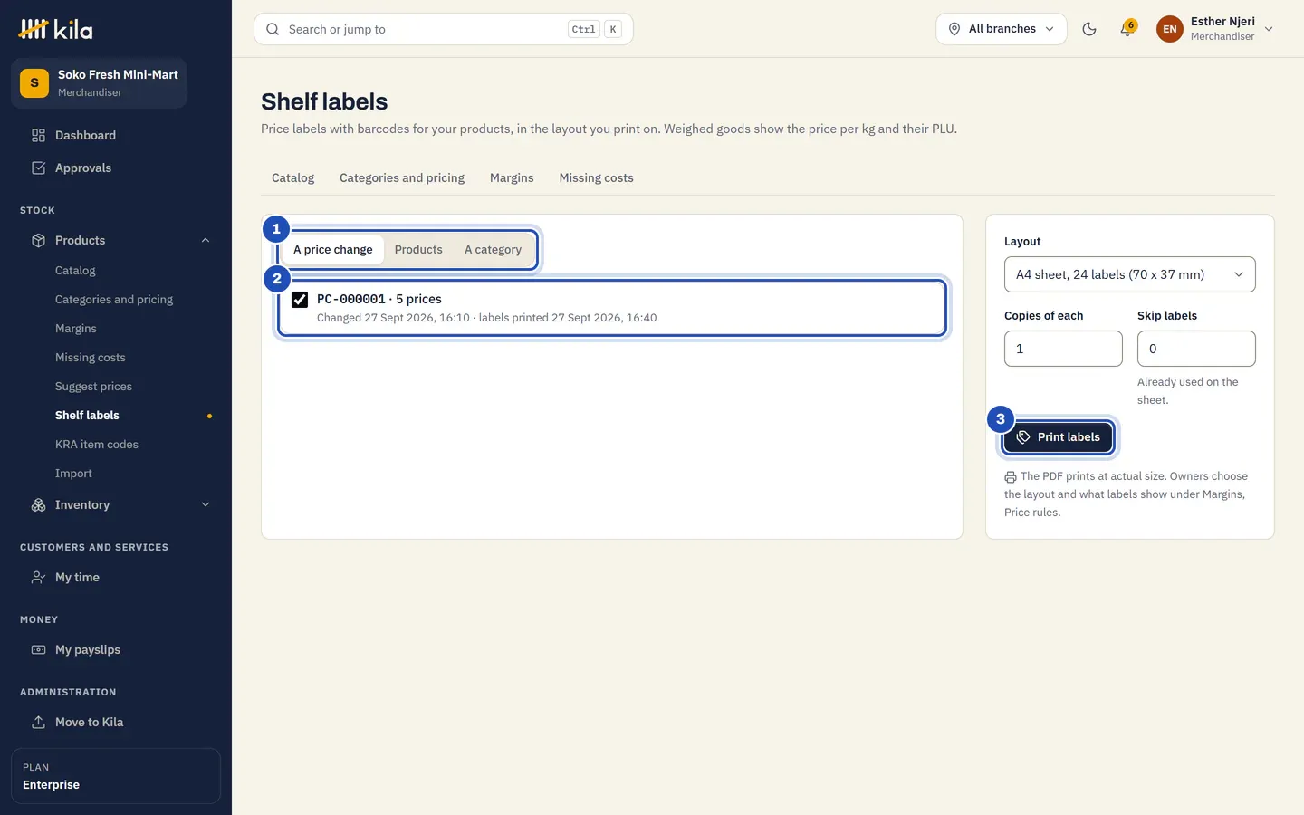The height and width of the screenshot is (815, 1304).
Task: Open notifications bell icon
Action: tap(1127, 29)
